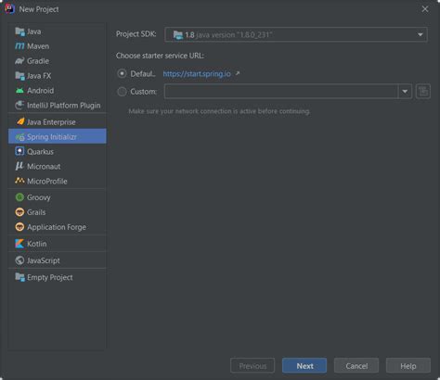Select the Custom starter URL radio button
440x380 pixels.
[x=122, y=92]
